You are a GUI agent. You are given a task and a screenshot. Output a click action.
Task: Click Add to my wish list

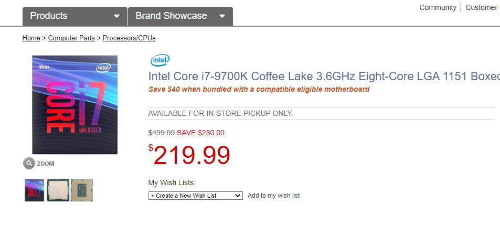tap(274, 196)
